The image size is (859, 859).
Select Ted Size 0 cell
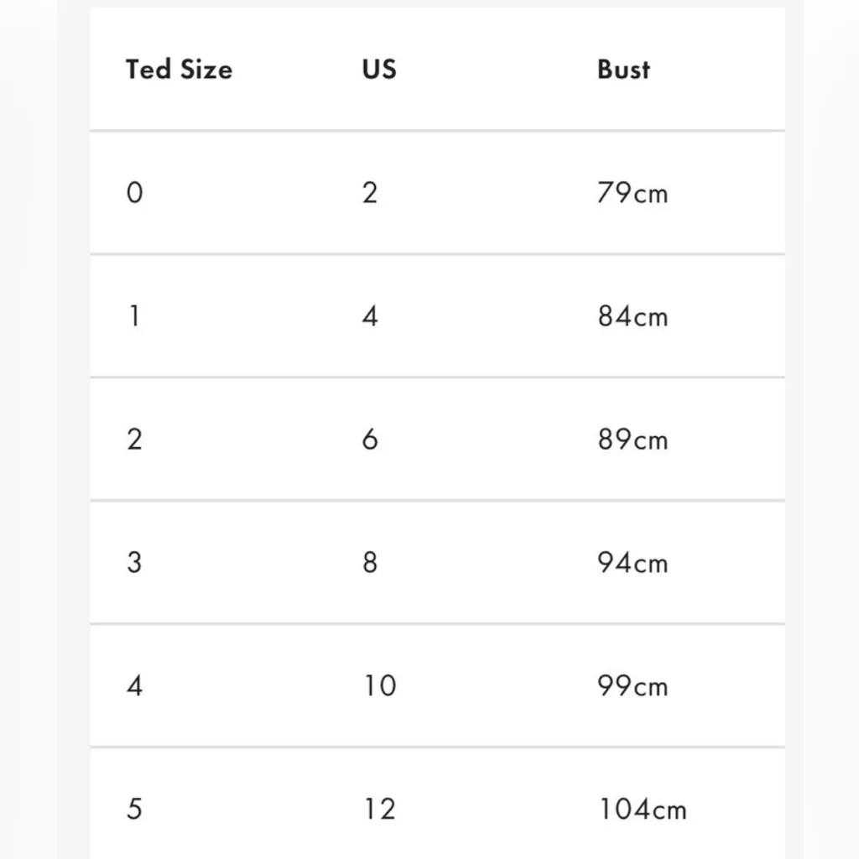coord(134,193)
